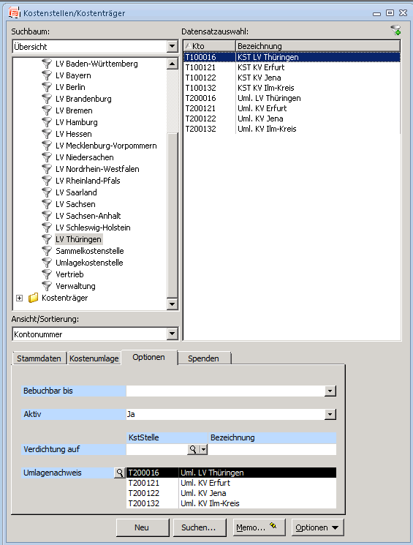Open the Memo... button
413x545 pixels.
pos(259,527)
